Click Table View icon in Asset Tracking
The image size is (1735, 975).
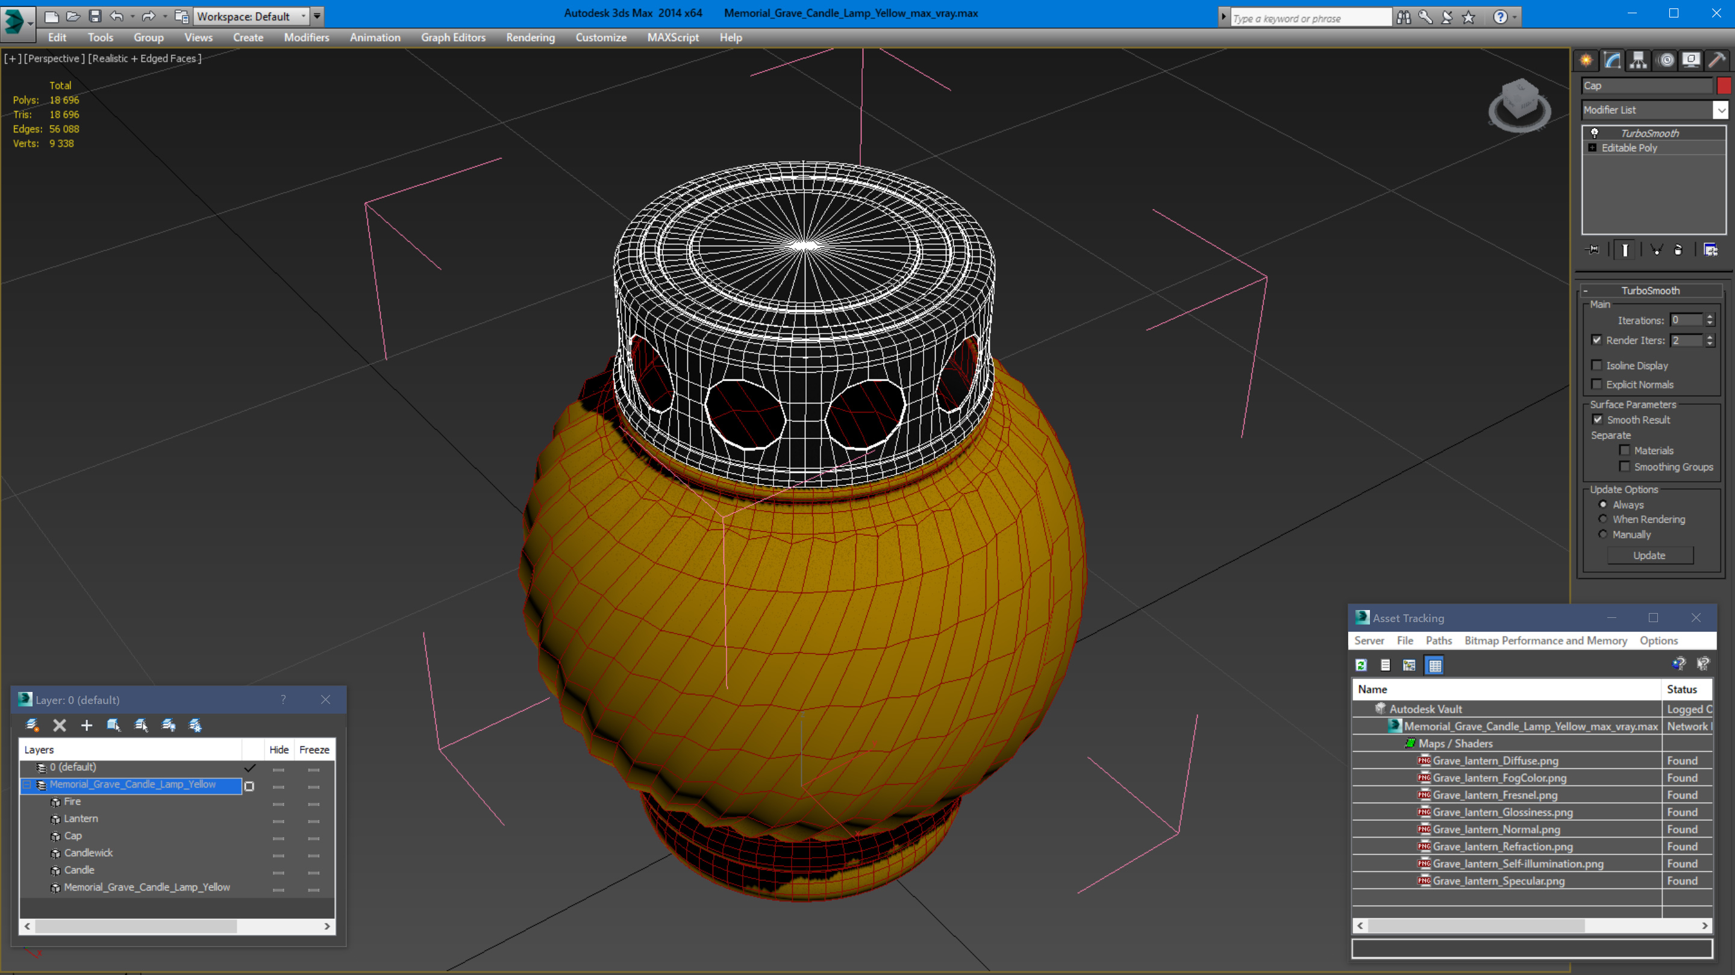[1434, 665]
